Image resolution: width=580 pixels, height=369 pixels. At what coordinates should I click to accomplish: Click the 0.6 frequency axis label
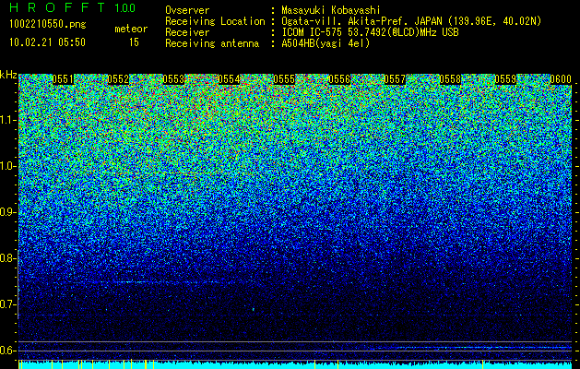[x=7, y=351]
